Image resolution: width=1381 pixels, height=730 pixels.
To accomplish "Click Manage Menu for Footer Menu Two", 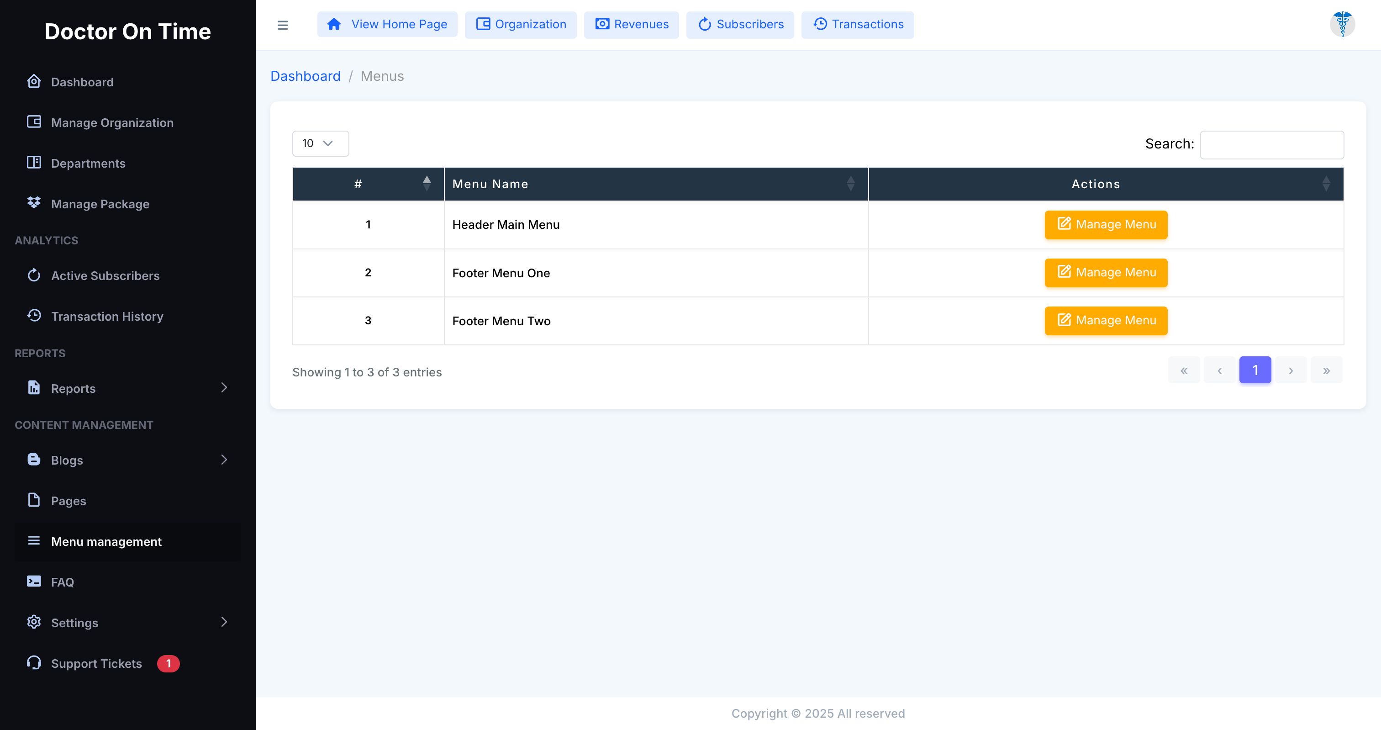I will click(1106, 321).
